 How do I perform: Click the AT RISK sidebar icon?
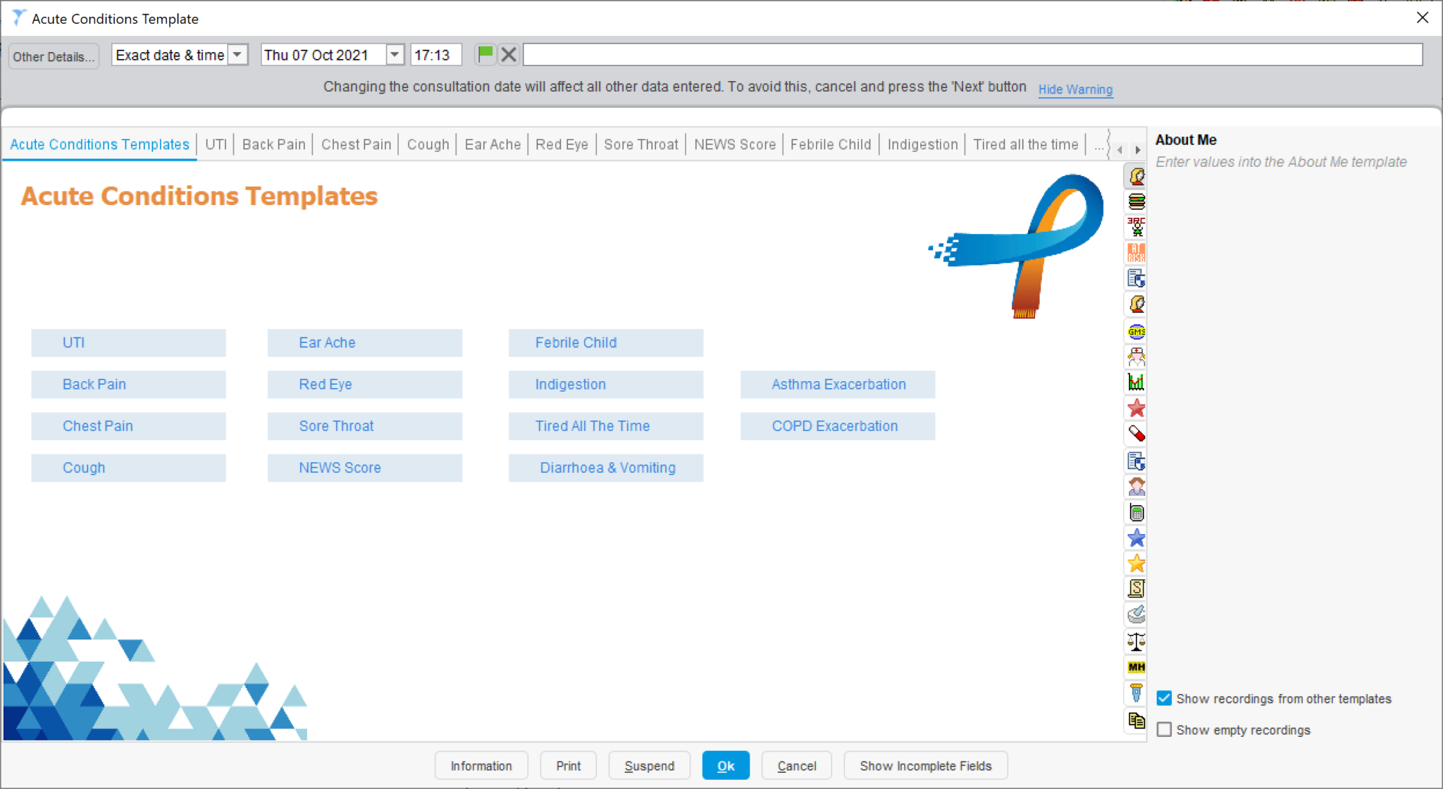click(1137, 252)
